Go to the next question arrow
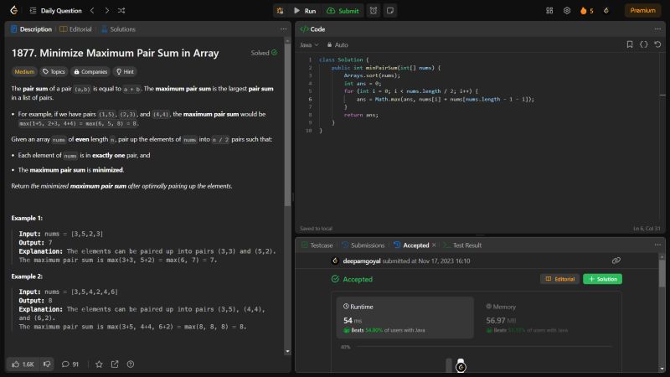670x377 pixels. (107, 11)
